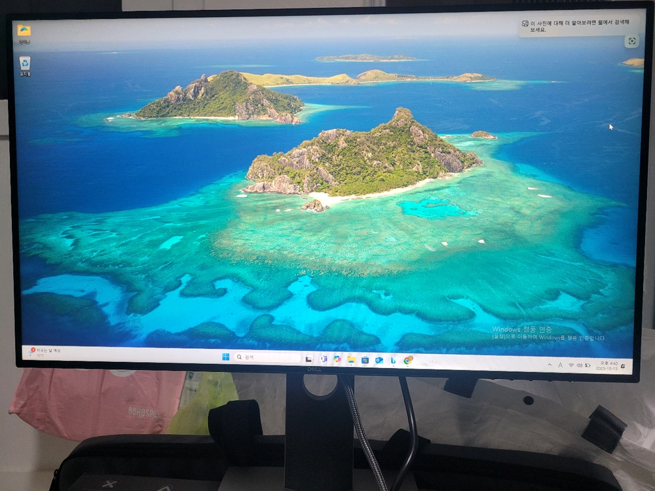Open the Bing app on taskbar
The image size is (655, 491).
tap(393, 360)
